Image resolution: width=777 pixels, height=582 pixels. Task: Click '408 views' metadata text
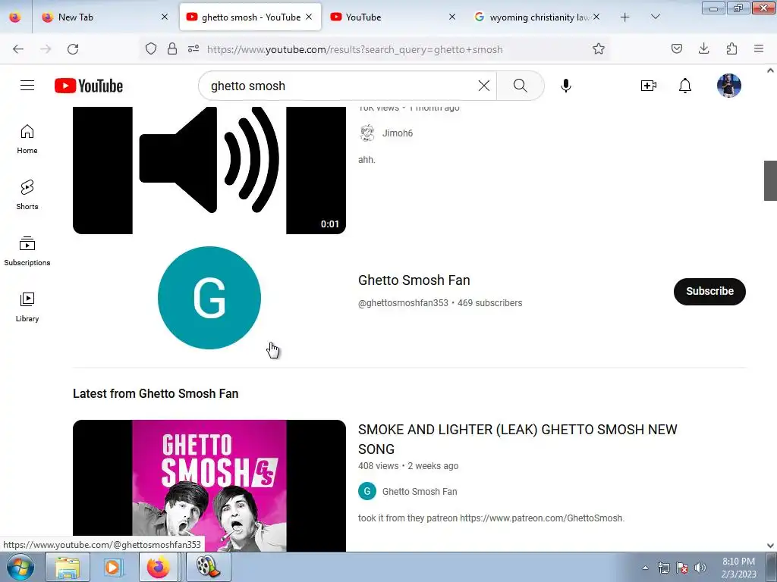tap(378, 466)
